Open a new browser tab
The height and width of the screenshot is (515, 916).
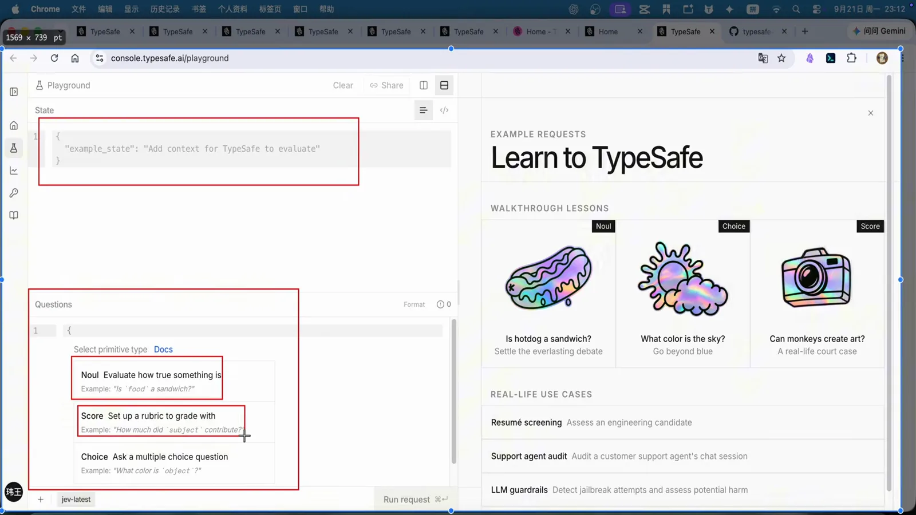point(805,31)
